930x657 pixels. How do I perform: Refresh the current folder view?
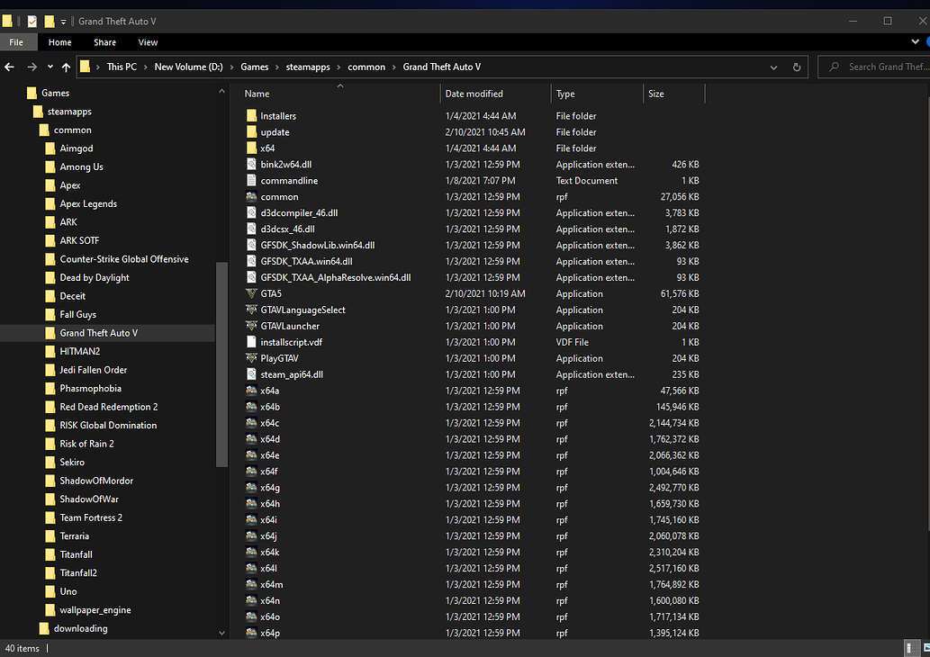[x=797, y=67]
